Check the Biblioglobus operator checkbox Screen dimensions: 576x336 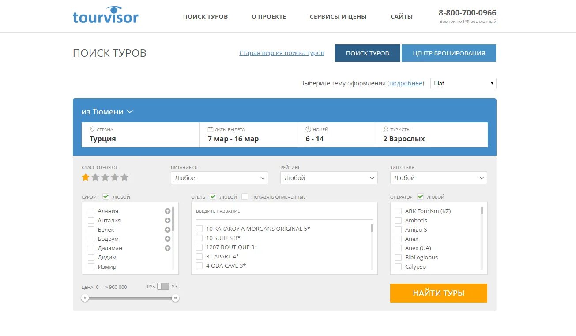[x=399, y=258]
